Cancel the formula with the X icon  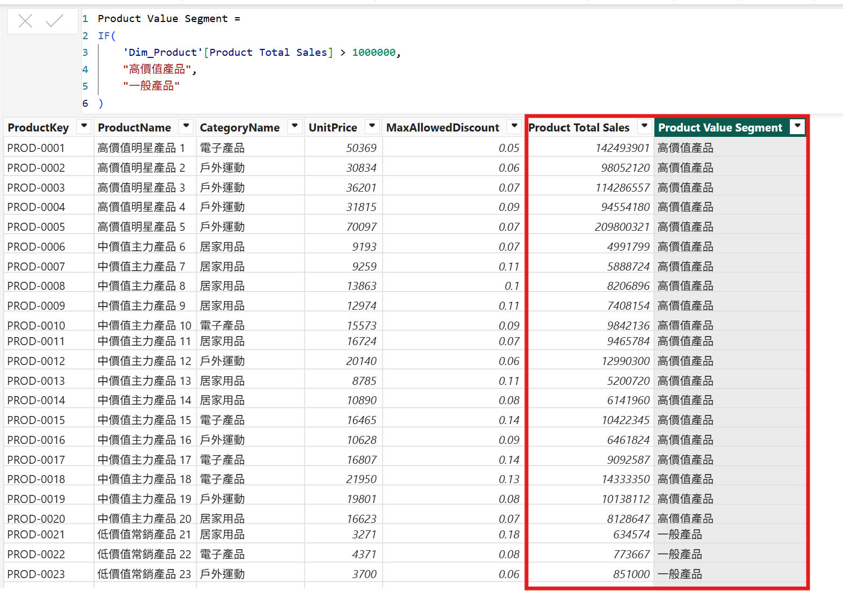(x=25, y=21)
